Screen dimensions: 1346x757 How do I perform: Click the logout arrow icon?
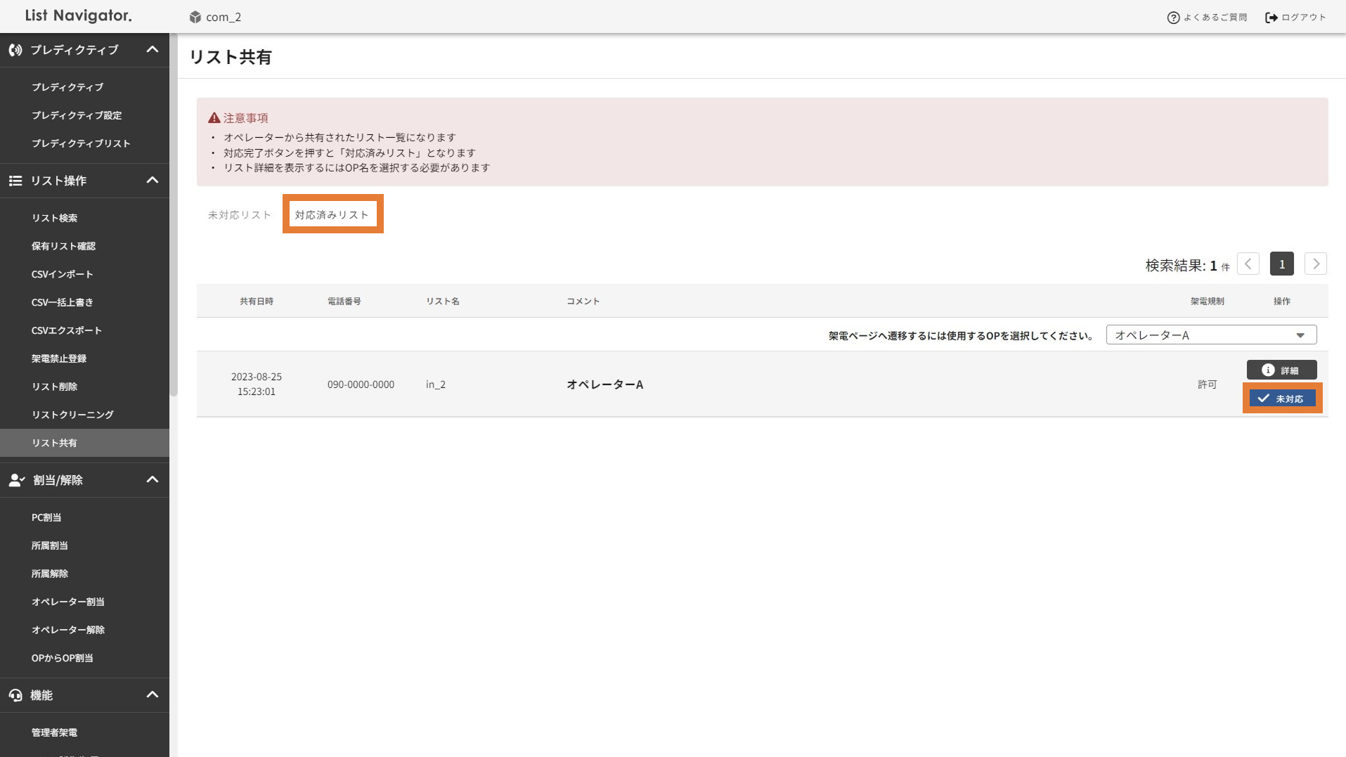click(x=1271, y=18)
